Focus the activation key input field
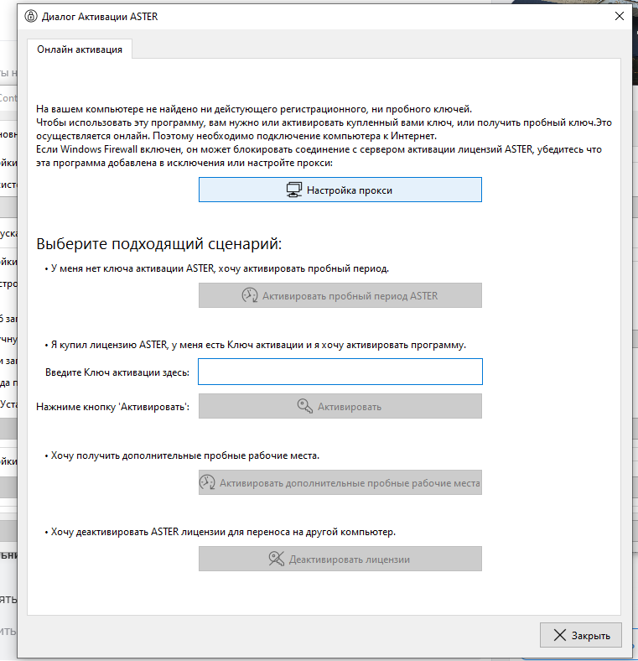638x661 pixels. click(x=340, y=372)
